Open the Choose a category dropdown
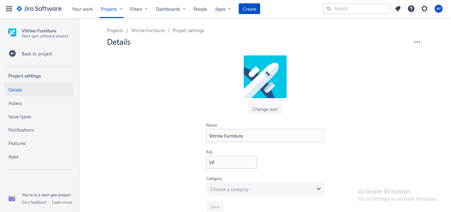 (x=265, y=189)
